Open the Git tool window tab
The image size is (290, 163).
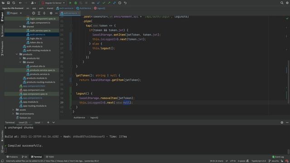(x=24, y=157)
